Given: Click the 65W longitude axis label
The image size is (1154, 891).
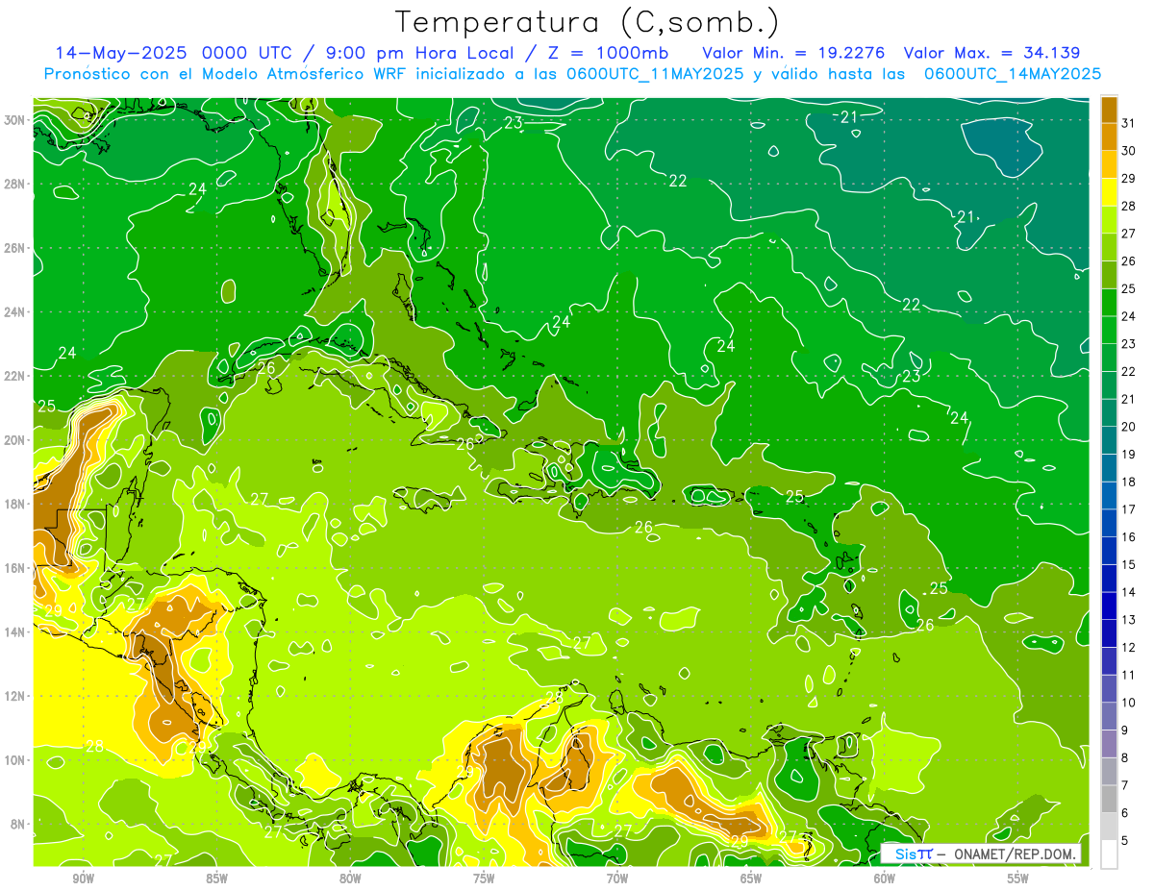Looking at the screenshot, I should [751, 879].
